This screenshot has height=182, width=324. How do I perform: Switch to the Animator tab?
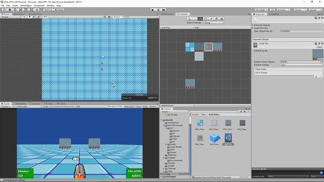click(x=19, y=14)
